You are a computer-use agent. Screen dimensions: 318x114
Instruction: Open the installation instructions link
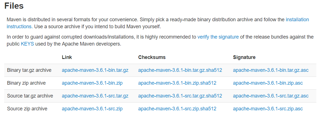coord(297,20)
